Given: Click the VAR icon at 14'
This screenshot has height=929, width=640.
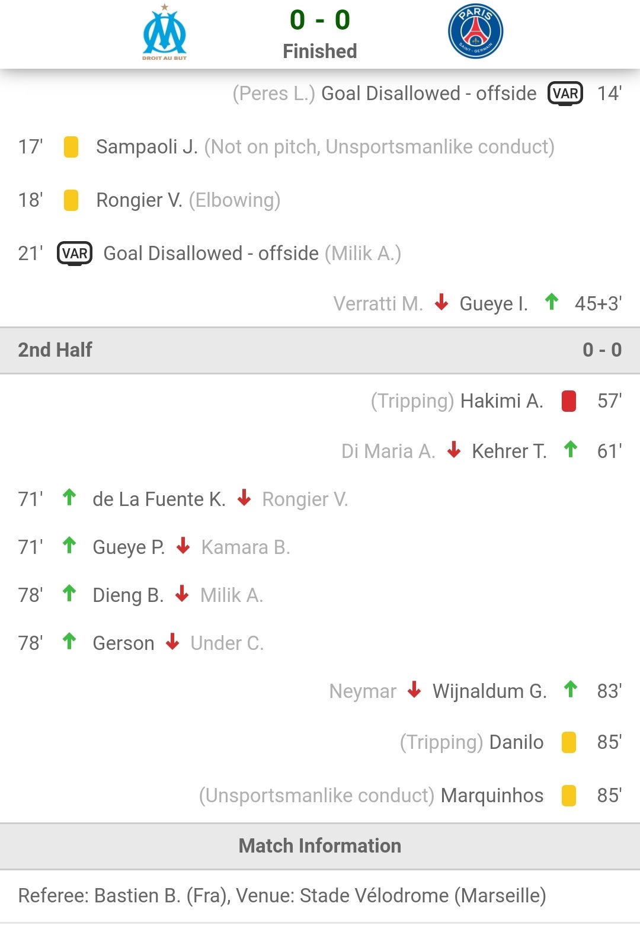Looking at the screenshot, I should click(565, 94).
